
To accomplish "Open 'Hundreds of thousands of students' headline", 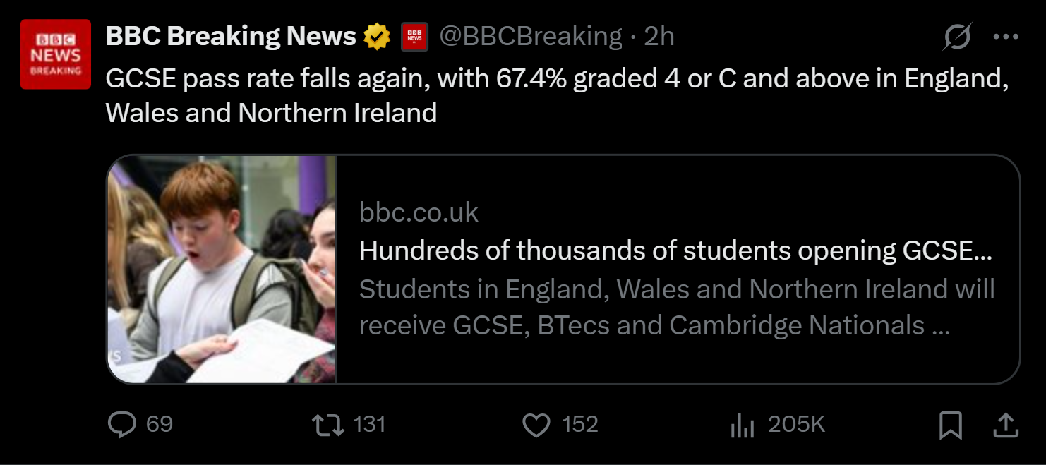I will (x=675, y=250).
